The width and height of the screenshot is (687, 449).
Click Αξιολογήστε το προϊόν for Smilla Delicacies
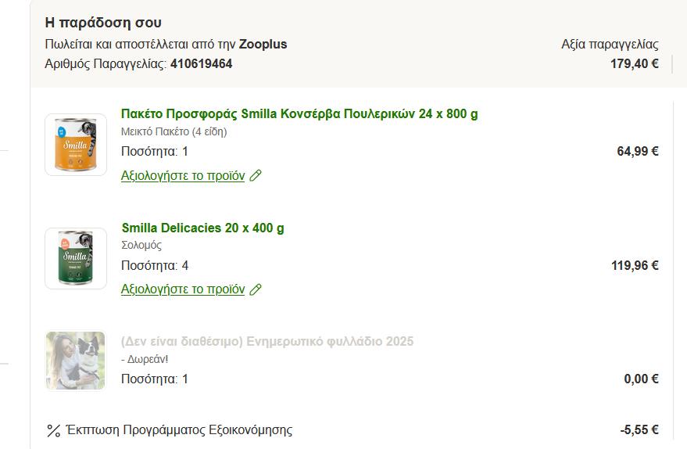(x=183, y=289)
